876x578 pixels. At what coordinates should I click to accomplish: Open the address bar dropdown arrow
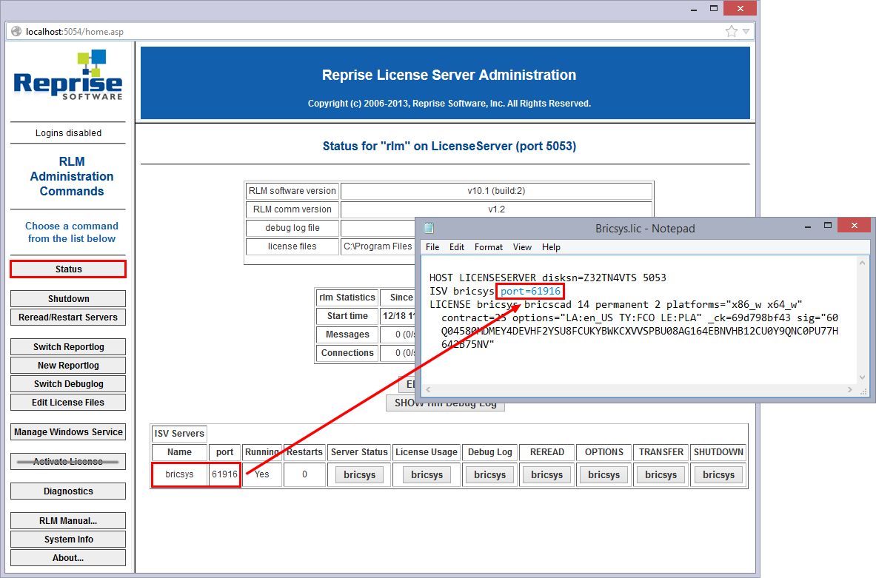[x=746, y=31]
